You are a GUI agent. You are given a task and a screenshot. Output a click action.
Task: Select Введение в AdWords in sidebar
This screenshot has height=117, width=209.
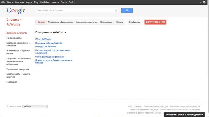[17, 33]
